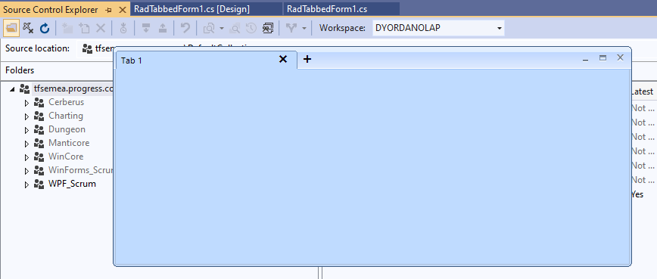The height and width of the screenshot is (279, 657).
Task: Toggle pin on Source Control Explorer tab
Action: pyautogui.click(x=108, y=10)
